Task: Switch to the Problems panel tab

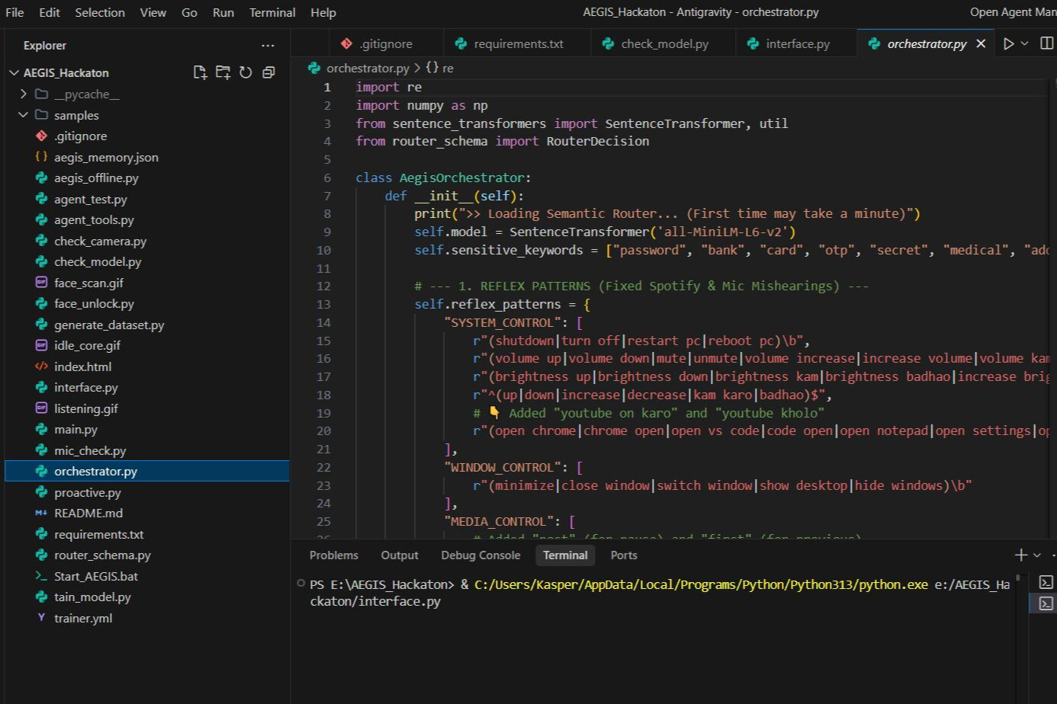Action: pos(333,555)
